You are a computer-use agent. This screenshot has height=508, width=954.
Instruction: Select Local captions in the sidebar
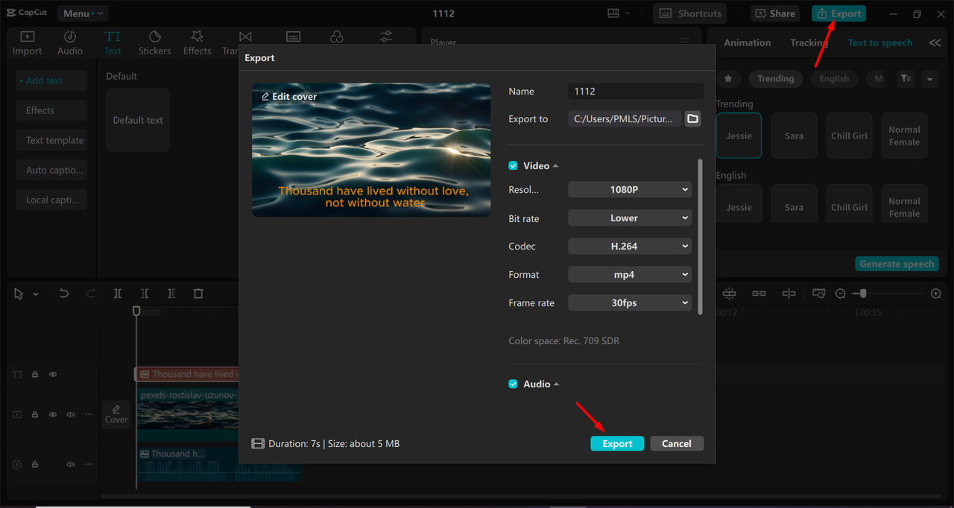coord(51,200)
